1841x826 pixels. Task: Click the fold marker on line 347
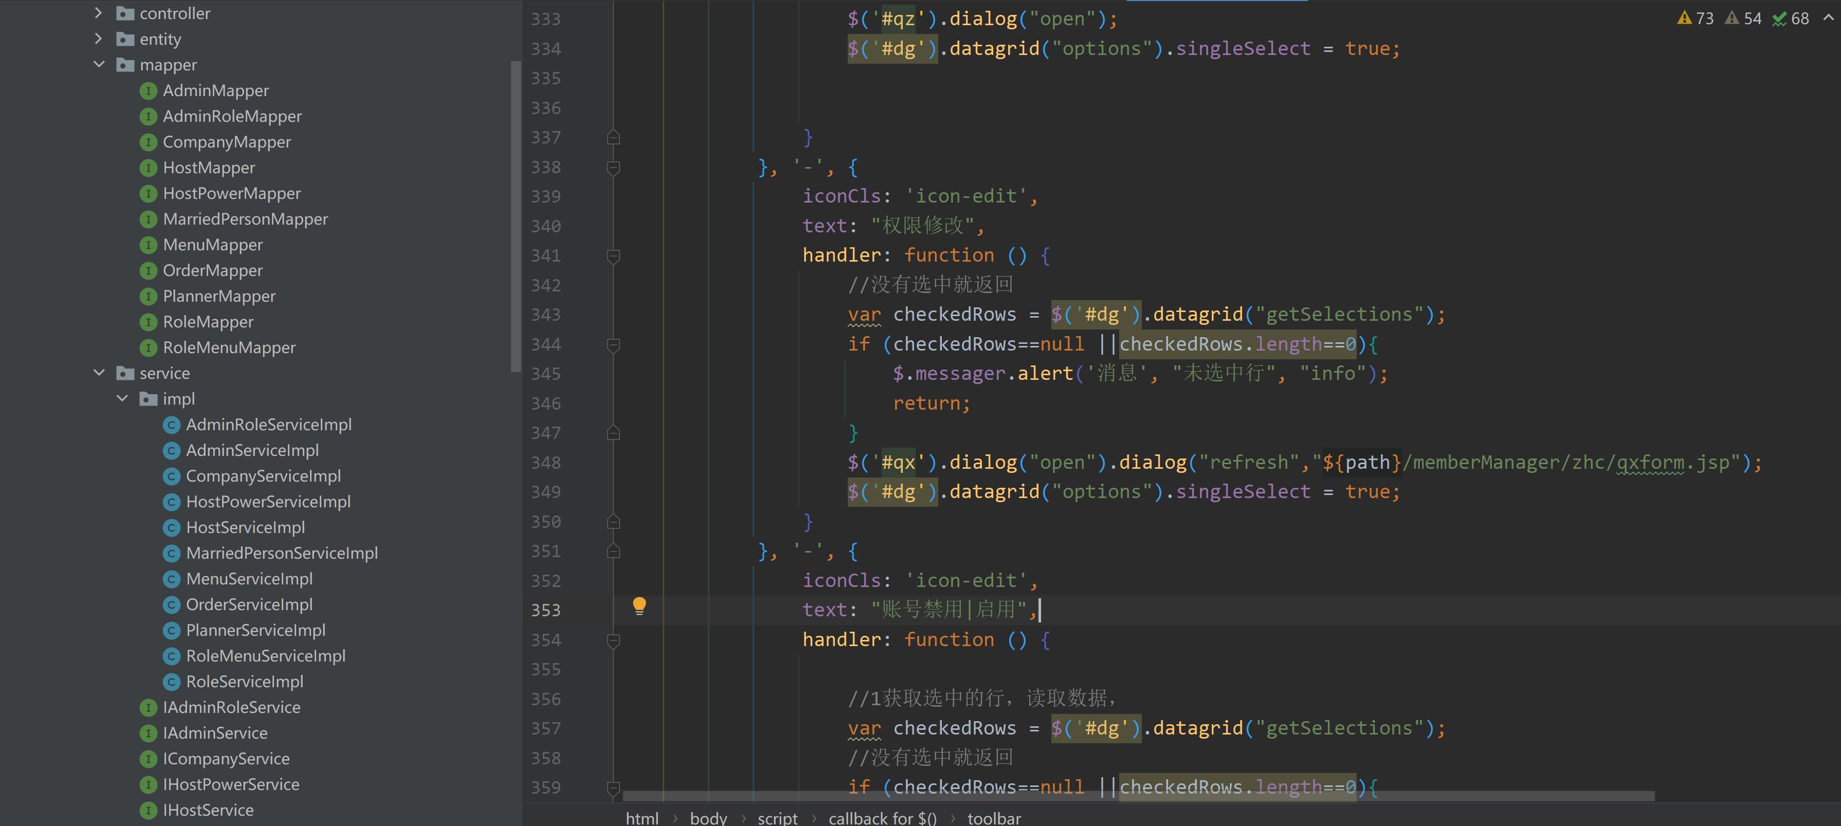tap(613, 433)
